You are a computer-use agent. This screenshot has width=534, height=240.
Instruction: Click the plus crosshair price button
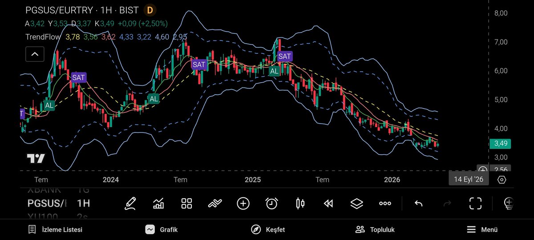tap(483, 170)
